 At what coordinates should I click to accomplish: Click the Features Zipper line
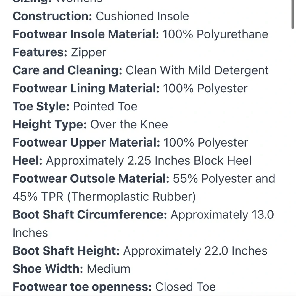[x=59, y=52]
